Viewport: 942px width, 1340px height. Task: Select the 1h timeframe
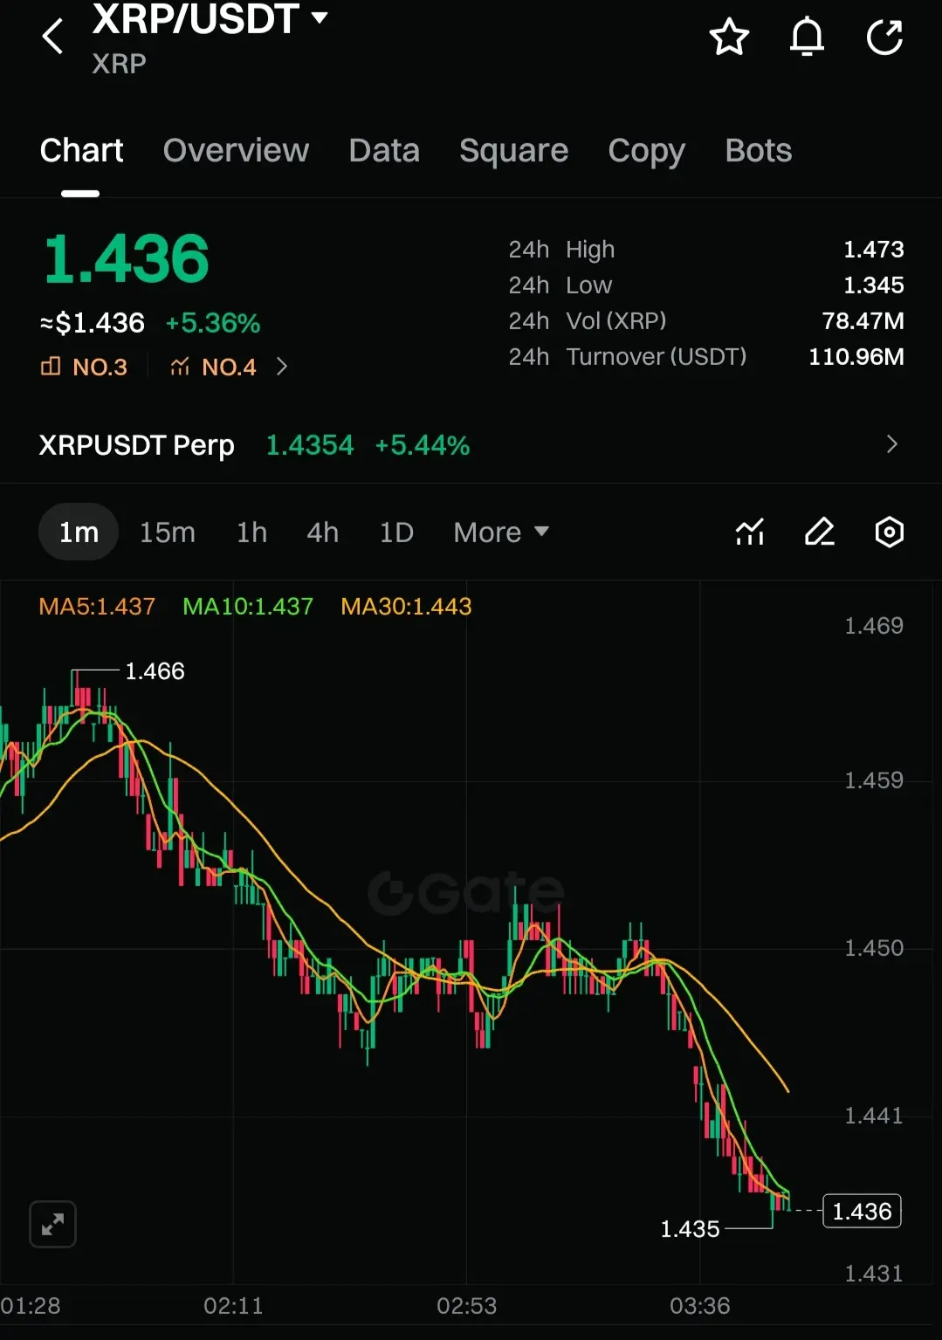(251, 532)
